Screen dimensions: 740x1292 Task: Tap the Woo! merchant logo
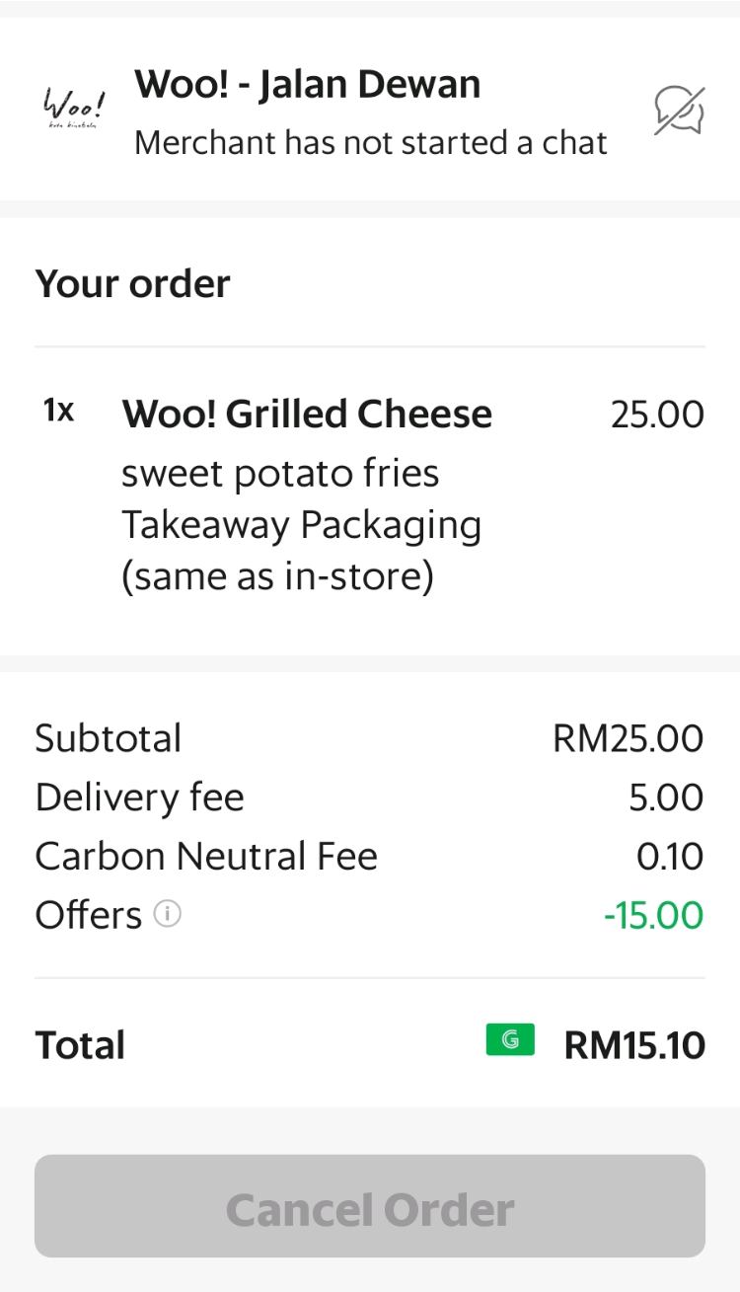74,108
